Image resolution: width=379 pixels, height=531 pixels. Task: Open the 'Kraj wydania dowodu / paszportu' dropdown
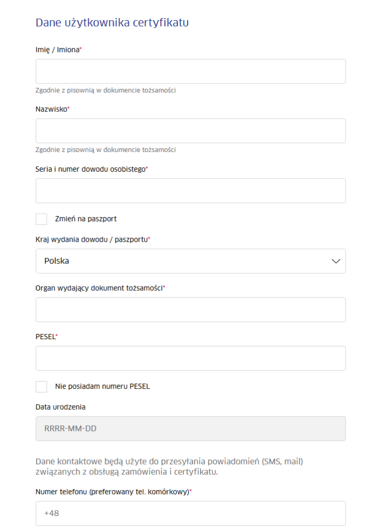point(190,261)
